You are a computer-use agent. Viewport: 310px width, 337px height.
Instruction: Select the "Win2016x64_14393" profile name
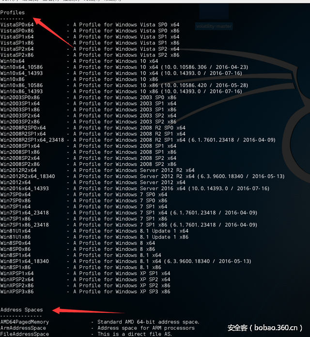tap(25, 188)
